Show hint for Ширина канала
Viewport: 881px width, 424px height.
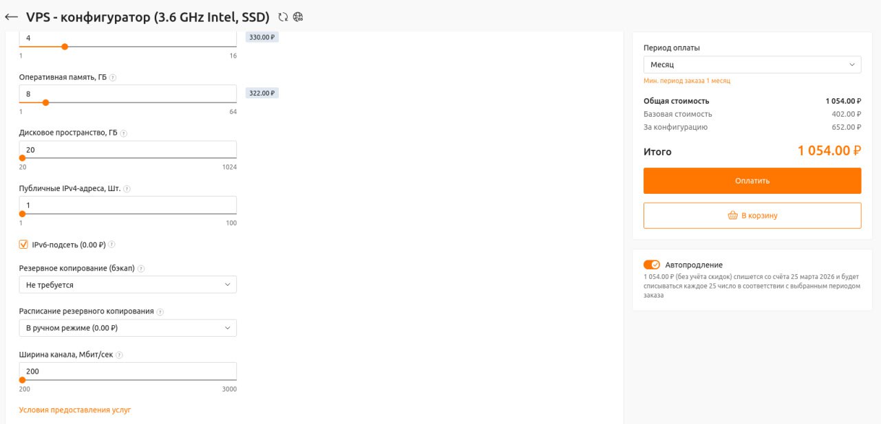tap(119, 355)
